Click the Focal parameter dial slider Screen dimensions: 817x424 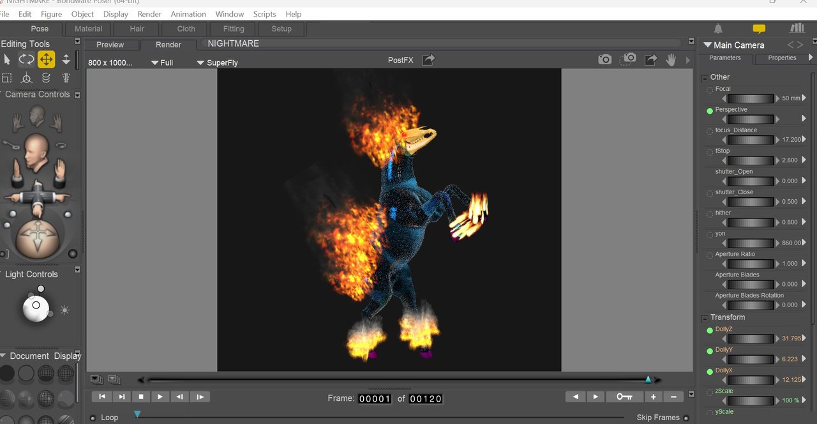tap(751, 98)
